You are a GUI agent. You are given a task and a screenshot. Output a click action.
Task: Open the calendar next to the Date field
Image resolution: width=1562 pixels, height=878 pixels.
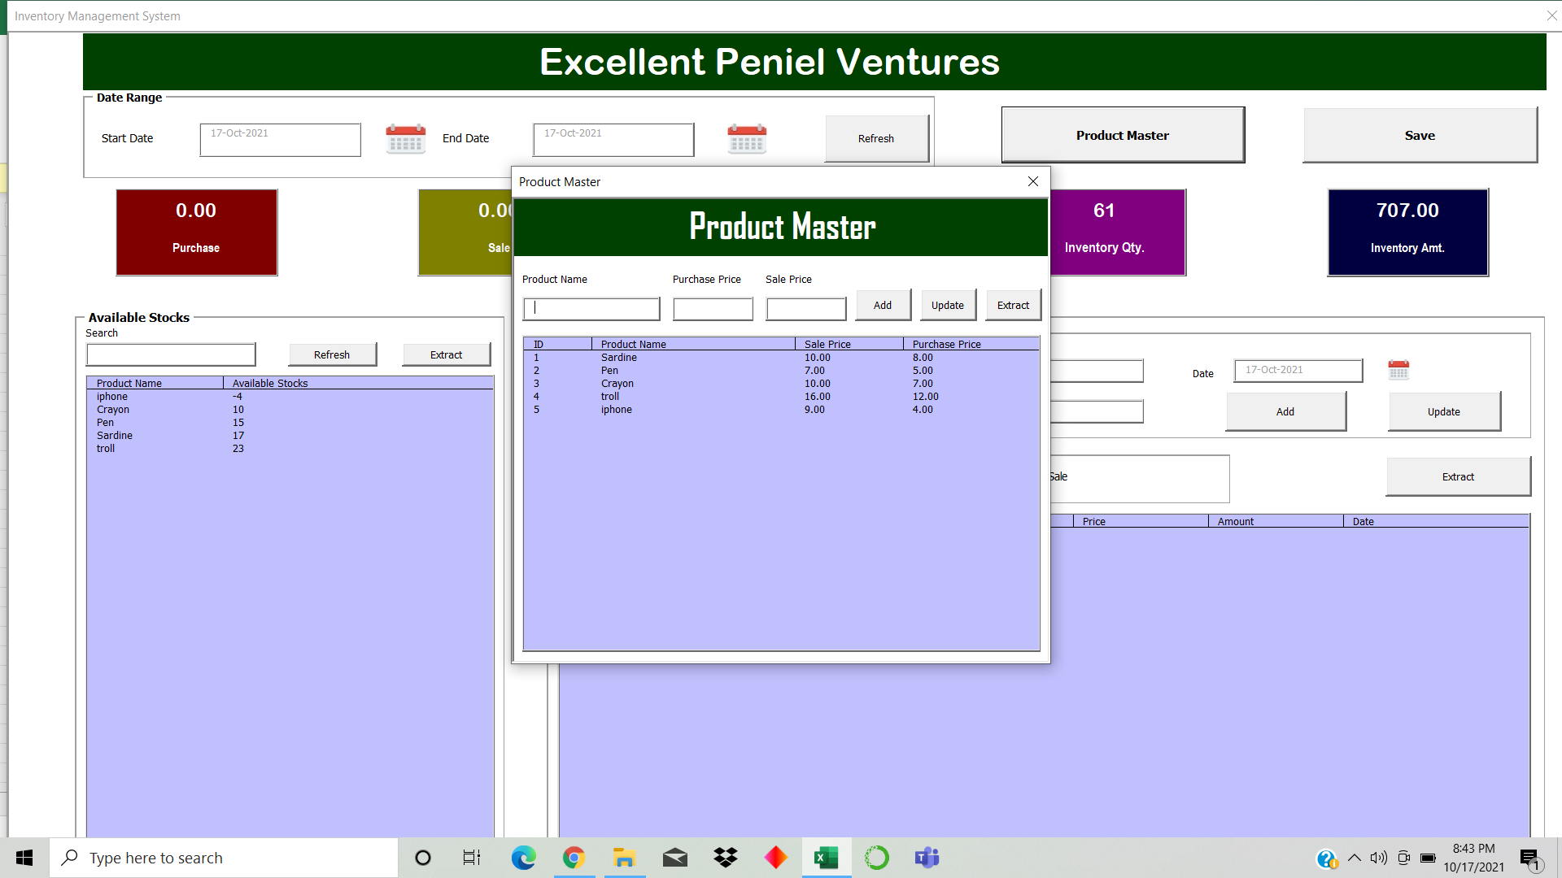point(1398,370)
